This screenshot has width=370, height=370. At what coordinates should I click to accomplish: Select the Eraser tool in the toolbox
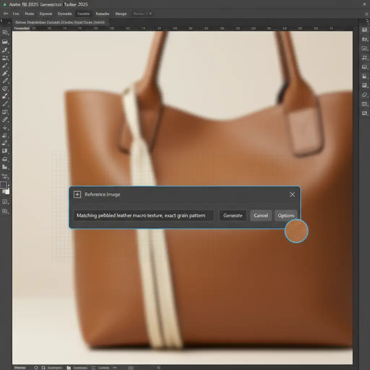pyautogui.click(x=5, y=143)
